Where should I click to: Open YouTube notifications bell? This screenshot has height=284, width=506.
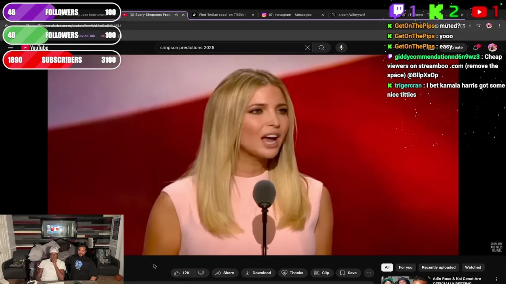point(476,47)
